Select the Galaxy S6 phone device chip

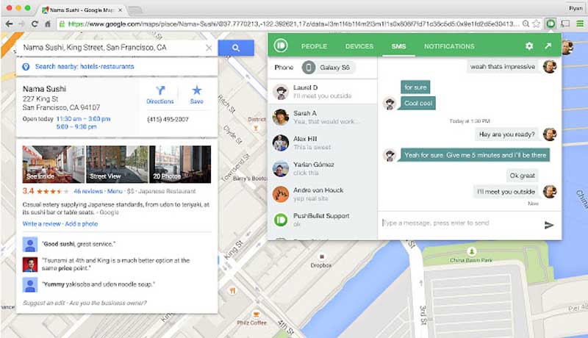click(328, 68)
